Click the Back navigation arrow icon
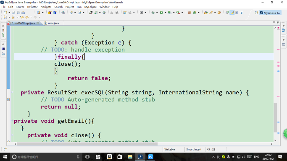 click(x=27, y=17)
